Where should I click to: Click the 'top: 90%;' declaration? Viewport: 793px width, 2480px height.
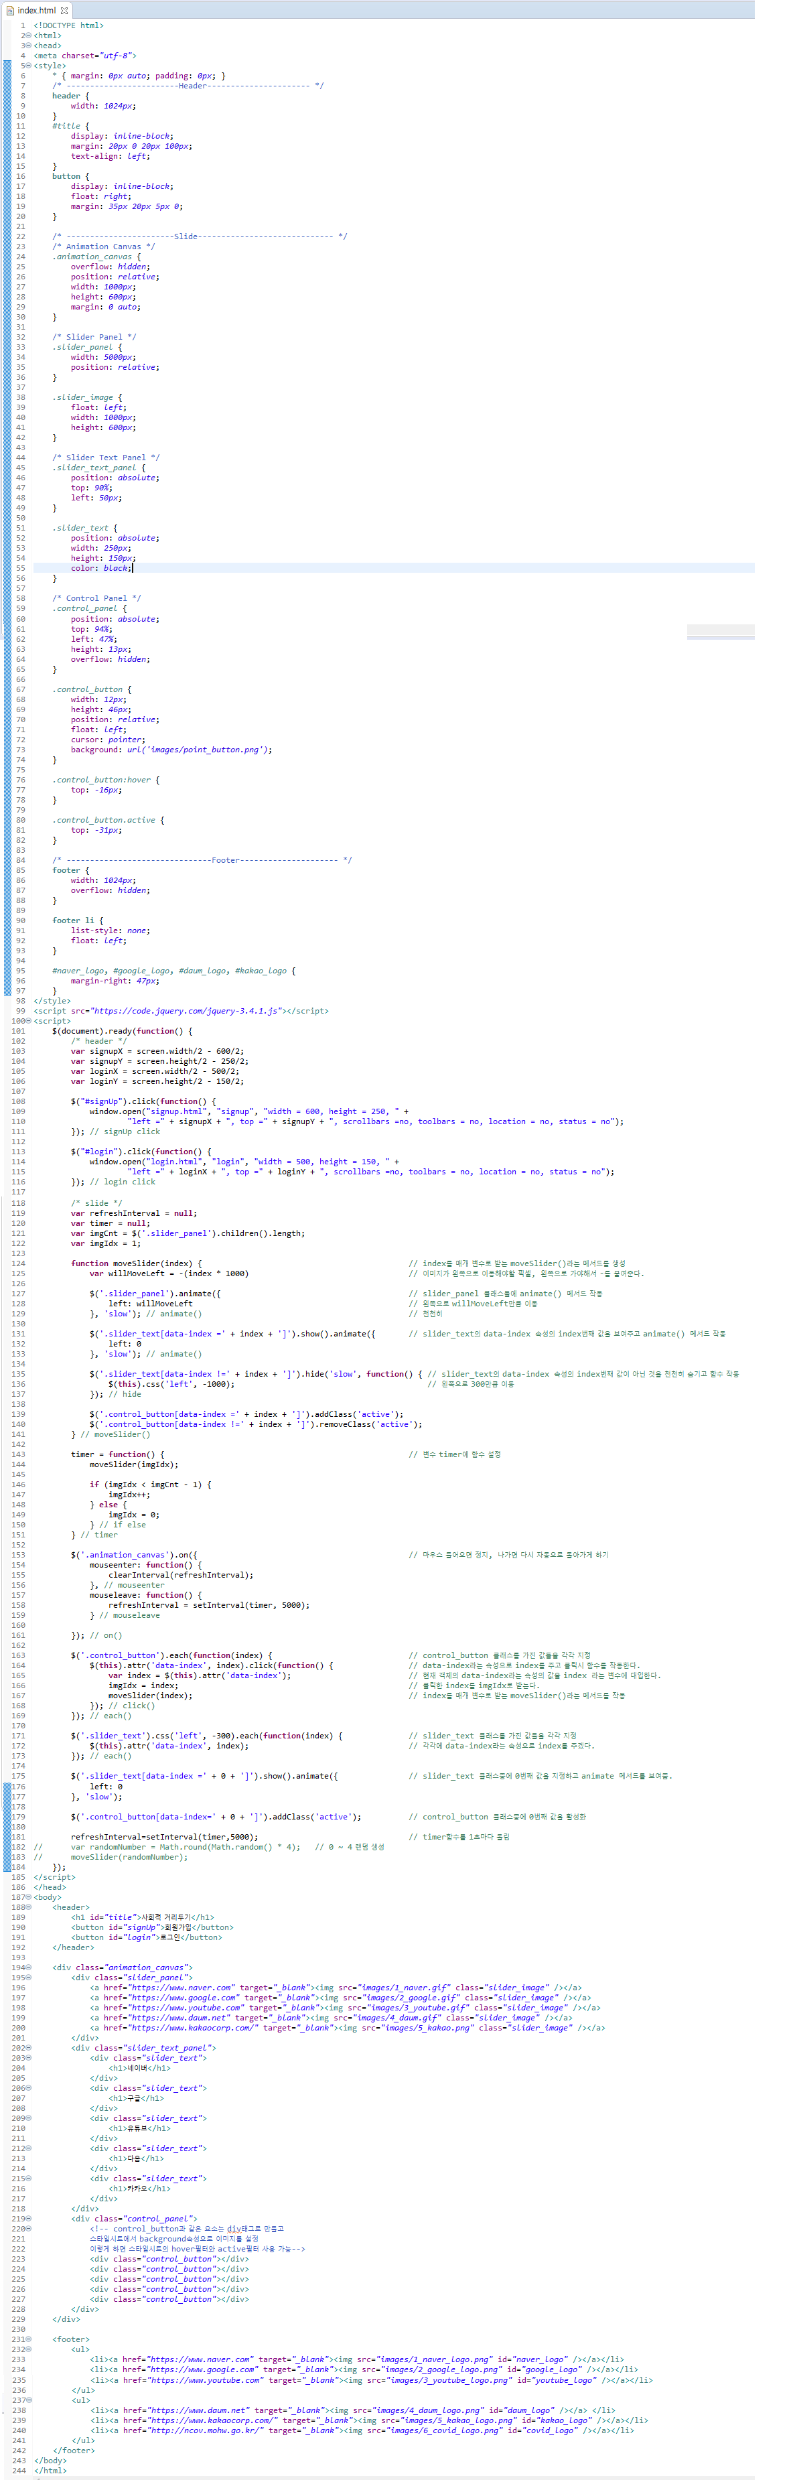tap(92, 488)
